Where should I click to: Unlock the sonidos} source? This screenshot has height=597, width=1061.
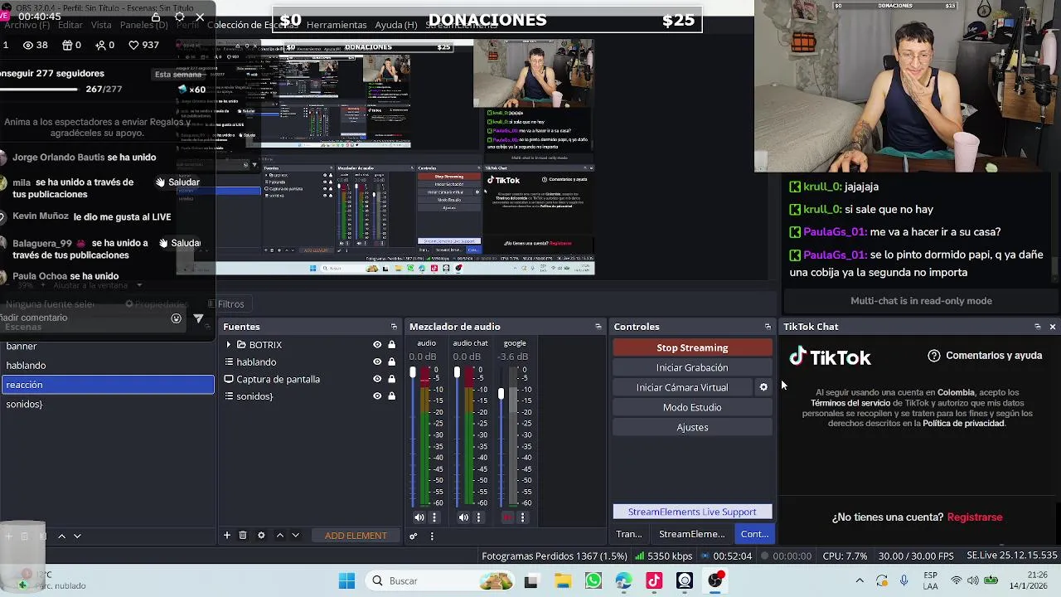point(391,396)
